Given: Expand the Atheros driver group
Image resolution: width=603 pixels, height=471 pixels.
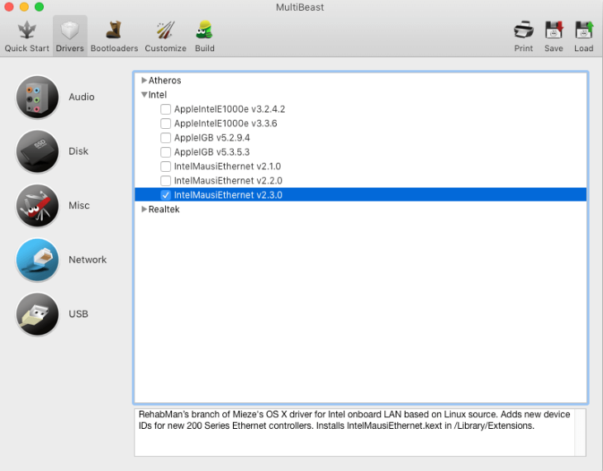Looking at the screenshot, I should (x=145, y=80).
